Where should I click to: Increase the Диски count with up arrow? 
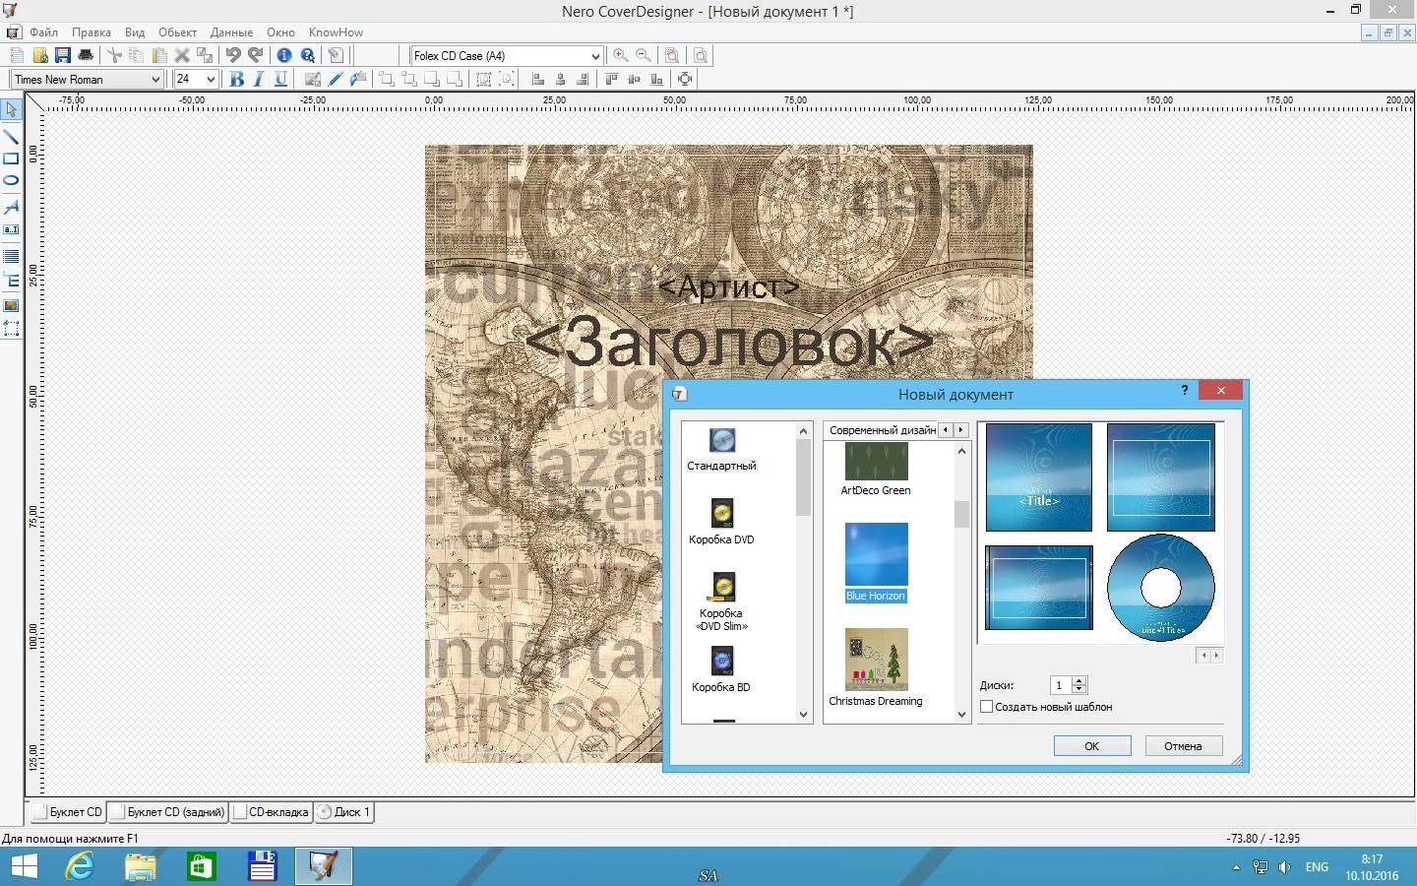tap(1078, 681)
